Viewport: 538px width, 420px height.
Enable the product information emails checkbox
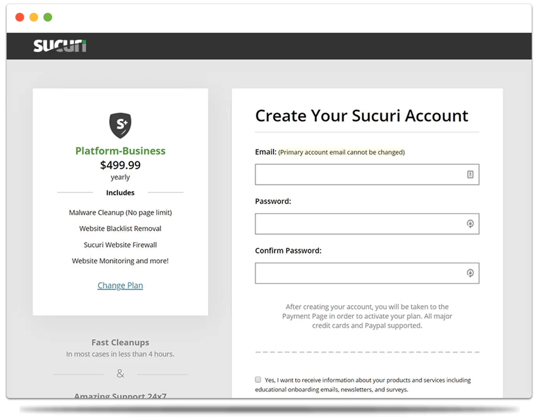pos(258,379)
